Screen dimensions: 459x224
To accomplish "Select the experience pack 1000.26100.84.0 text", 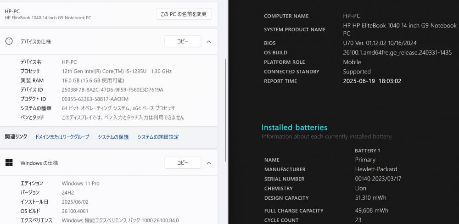I will coord(120,220).
